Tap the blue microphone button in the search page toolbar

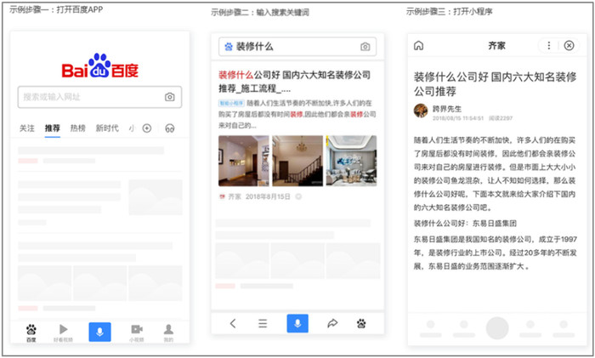(x=297, y=323)
